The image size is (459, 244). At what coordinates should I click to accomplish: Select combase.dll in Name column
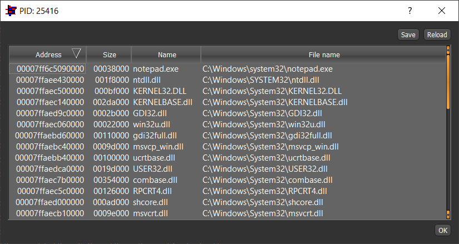[155, 180]
